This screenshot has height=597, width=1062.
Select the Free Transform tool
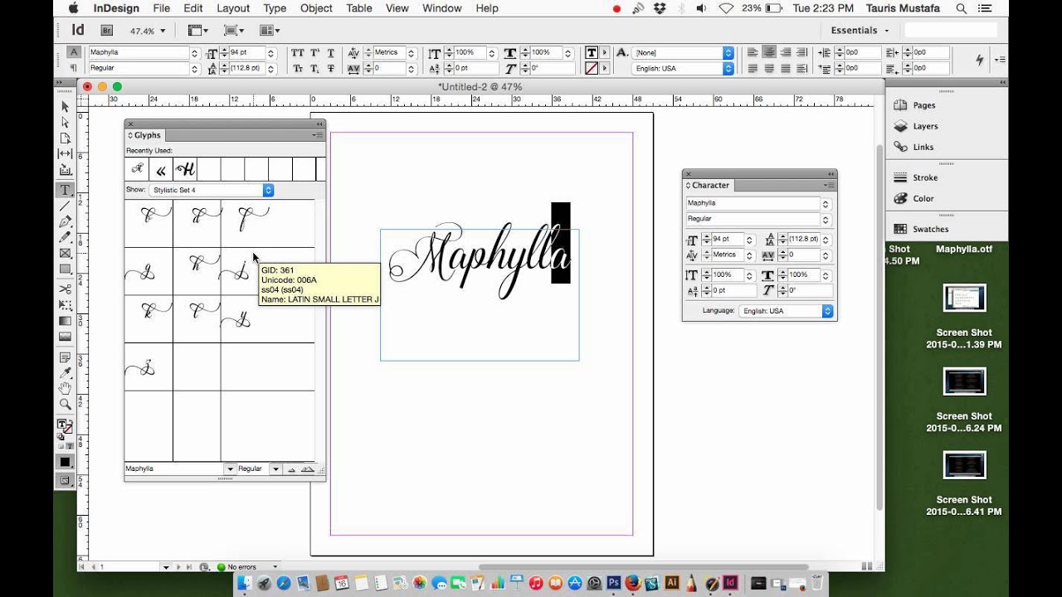(x=66, y=304)
